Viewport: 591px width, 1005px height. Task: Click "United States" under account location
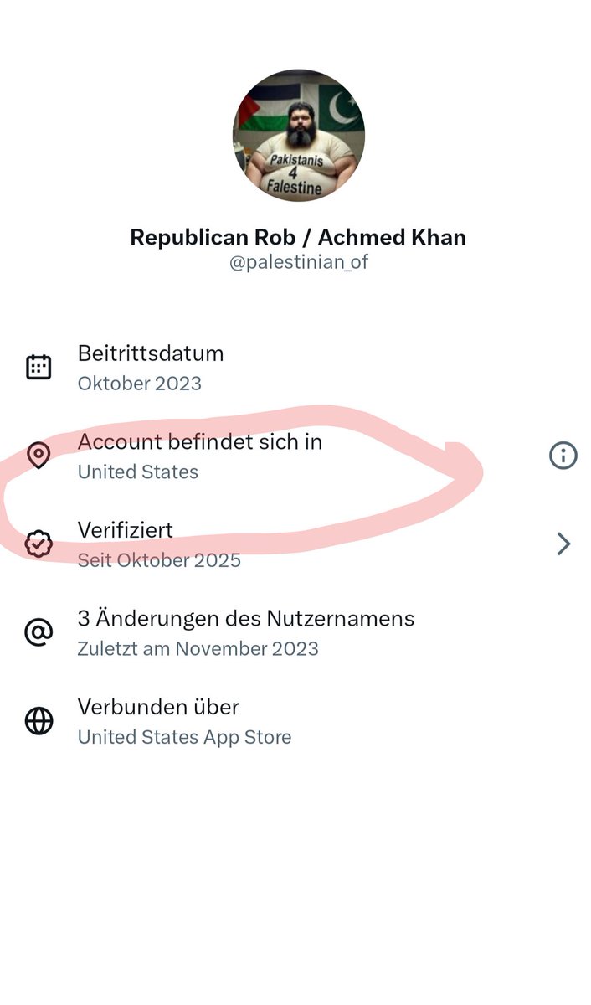(137, 472)
